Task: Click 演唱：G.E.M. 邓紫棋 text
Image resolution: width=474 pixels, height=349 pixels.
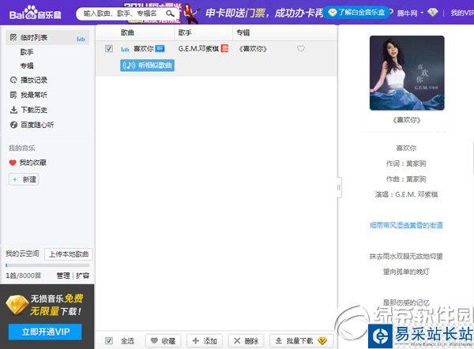Action: tap(406, 194)
